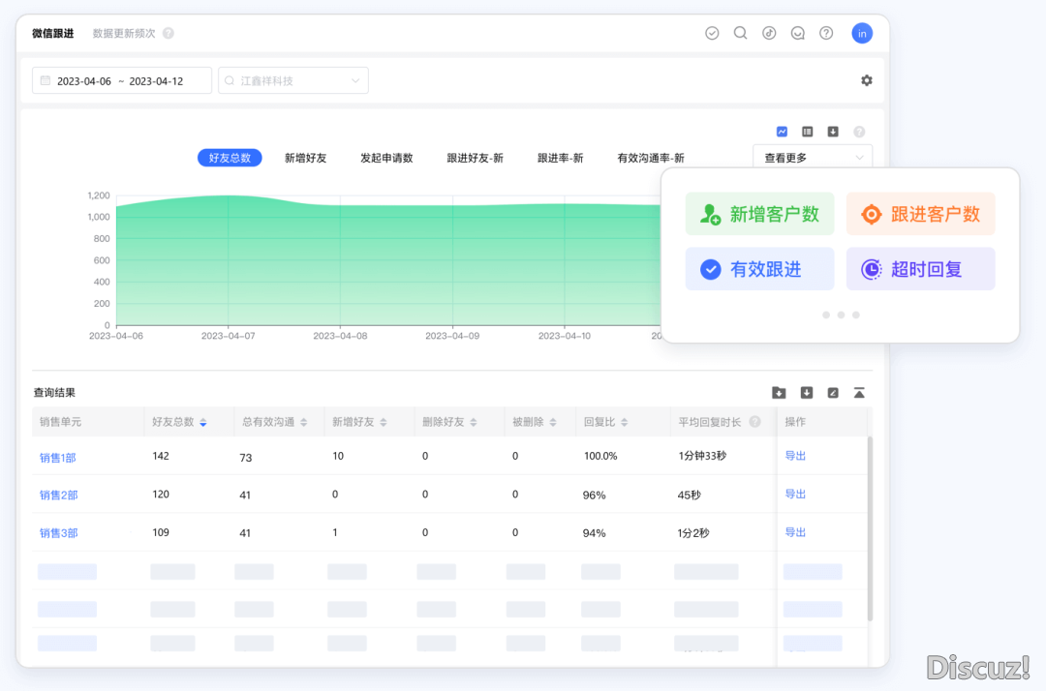The height and width of the screenshot is (691, 1046).
Task: Click download icon above the chart
Action: pyautogui.click(x=833, y=132)
